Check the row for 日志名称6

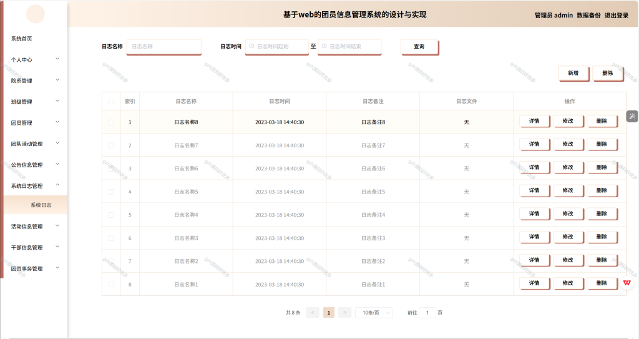point(111,169)
